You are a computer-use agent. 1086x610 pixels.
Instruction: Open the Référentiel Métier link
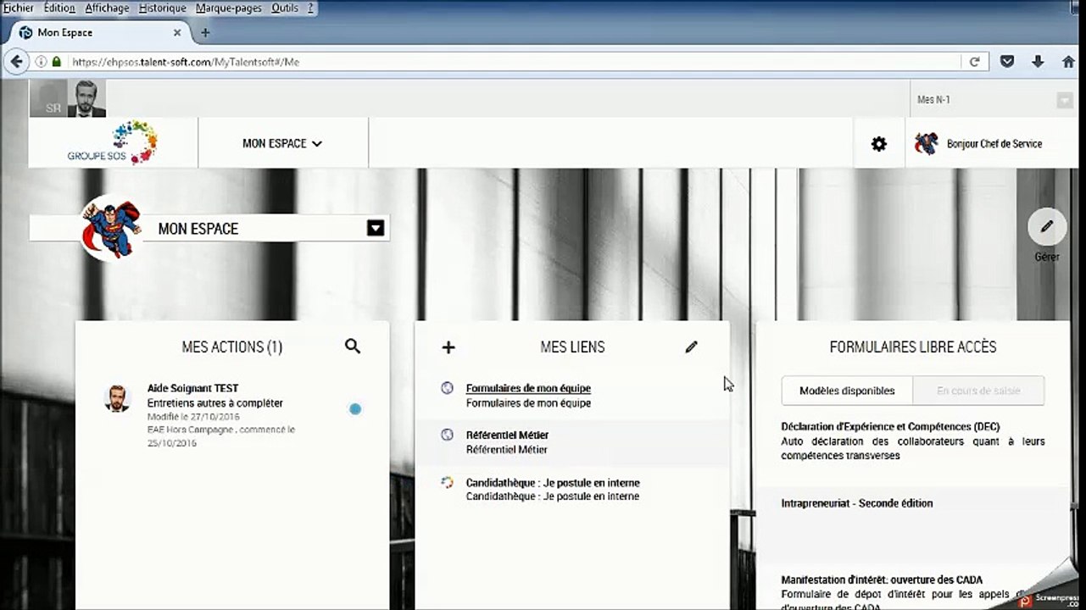507,435
